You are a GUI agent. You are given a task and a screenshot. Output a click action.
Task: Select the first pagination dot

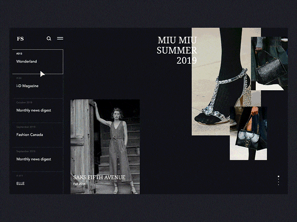point(278,176)
